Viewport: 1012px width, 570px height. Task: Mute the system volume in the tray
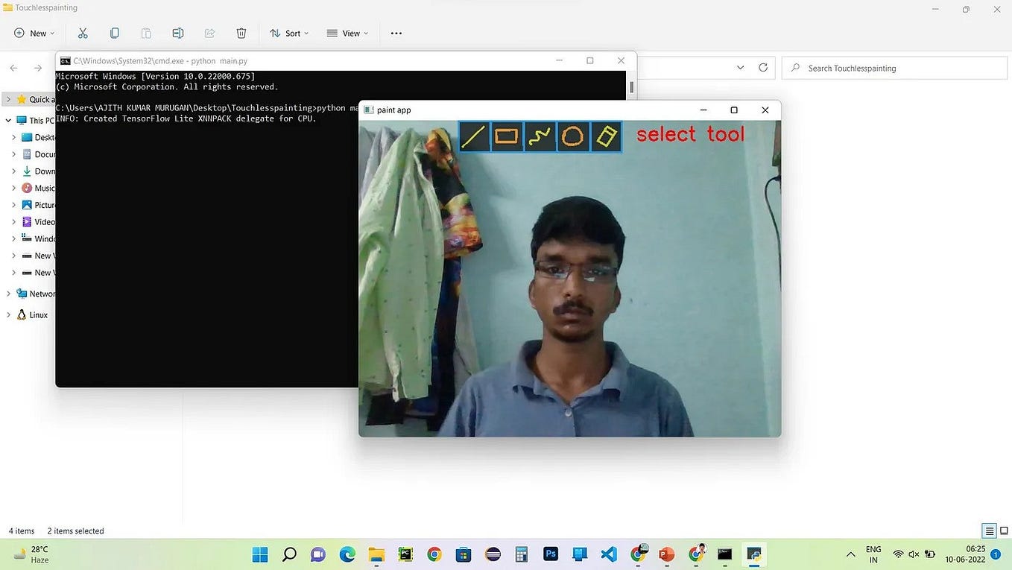coord(914,554)
